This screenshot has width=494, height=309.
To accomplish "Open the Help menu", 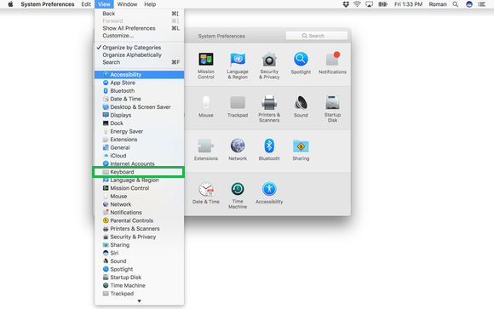I will 150,4.
